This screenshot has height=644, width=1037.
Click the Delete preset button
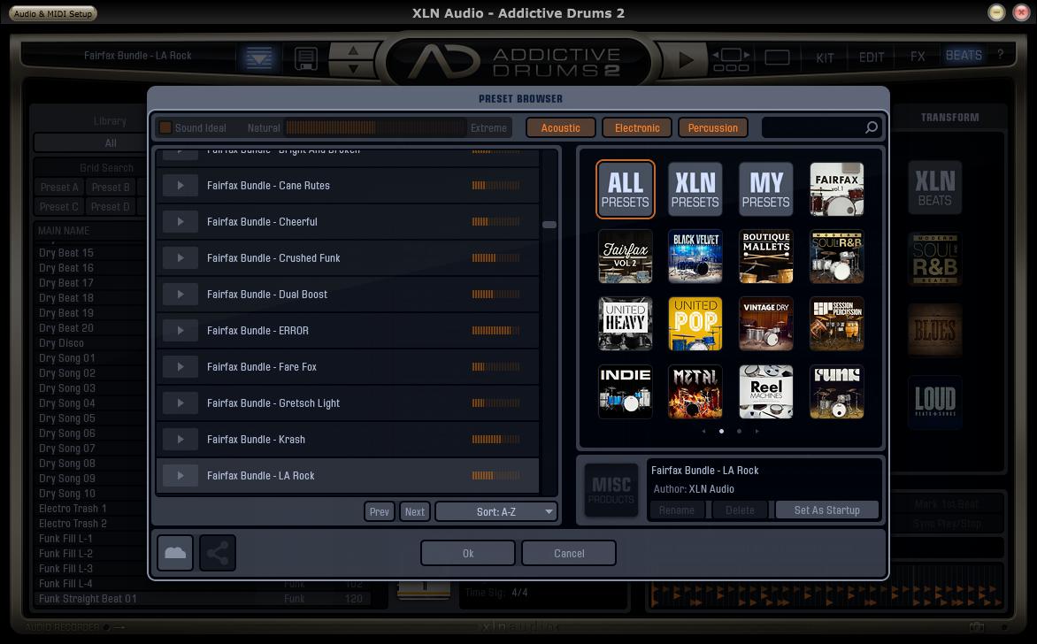(x=740, y=510)
